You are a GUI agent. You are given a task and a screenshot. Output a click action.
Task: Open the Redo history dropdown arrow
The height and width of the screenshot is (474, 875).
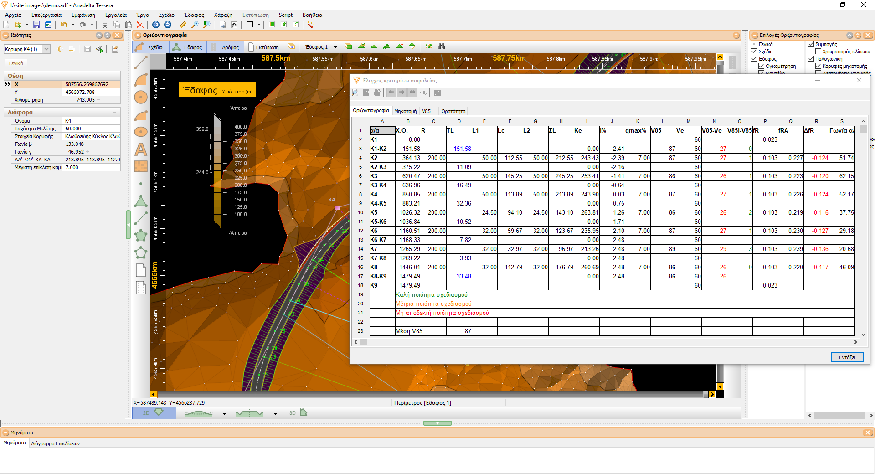(92, 25)
